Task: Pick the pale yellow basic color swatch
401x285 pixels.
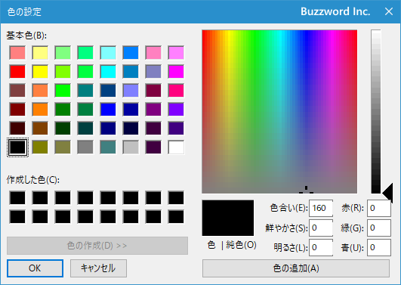Action: 40,52
